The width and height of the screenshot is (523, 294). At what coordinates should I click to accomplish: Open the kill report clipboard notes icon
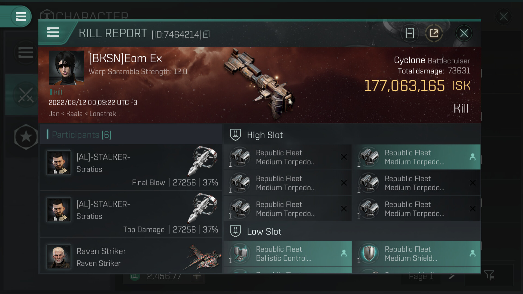click(410, 33)
